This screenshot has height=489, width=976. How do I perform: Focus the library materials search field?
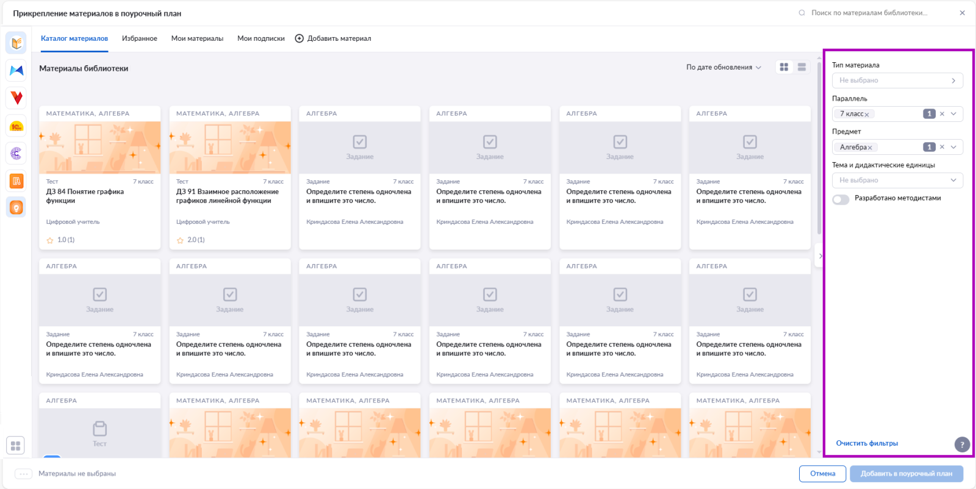point(869,13)
